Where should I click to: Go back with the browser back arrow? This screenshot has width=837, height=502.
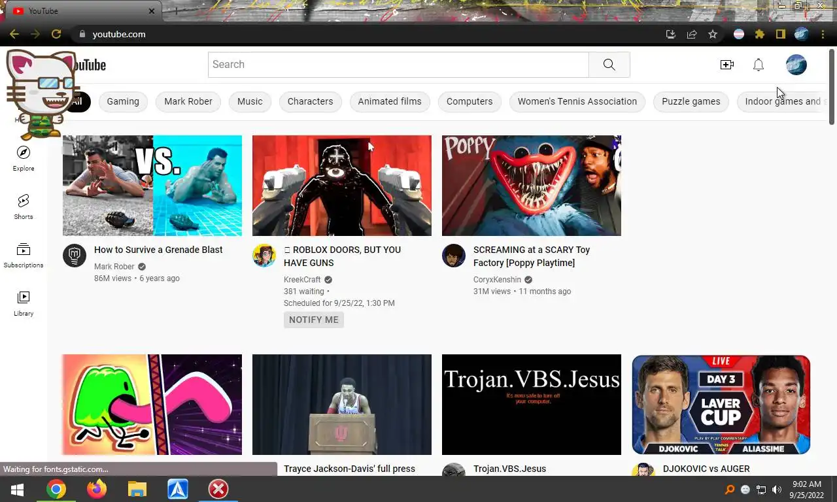pyautogui.click(x=14, y=34)
